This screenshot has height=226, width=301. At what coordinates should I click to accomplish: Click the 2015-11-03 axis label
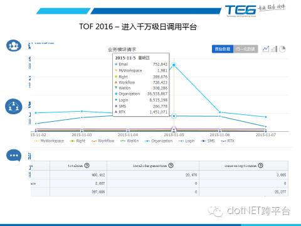pos(82,135)
